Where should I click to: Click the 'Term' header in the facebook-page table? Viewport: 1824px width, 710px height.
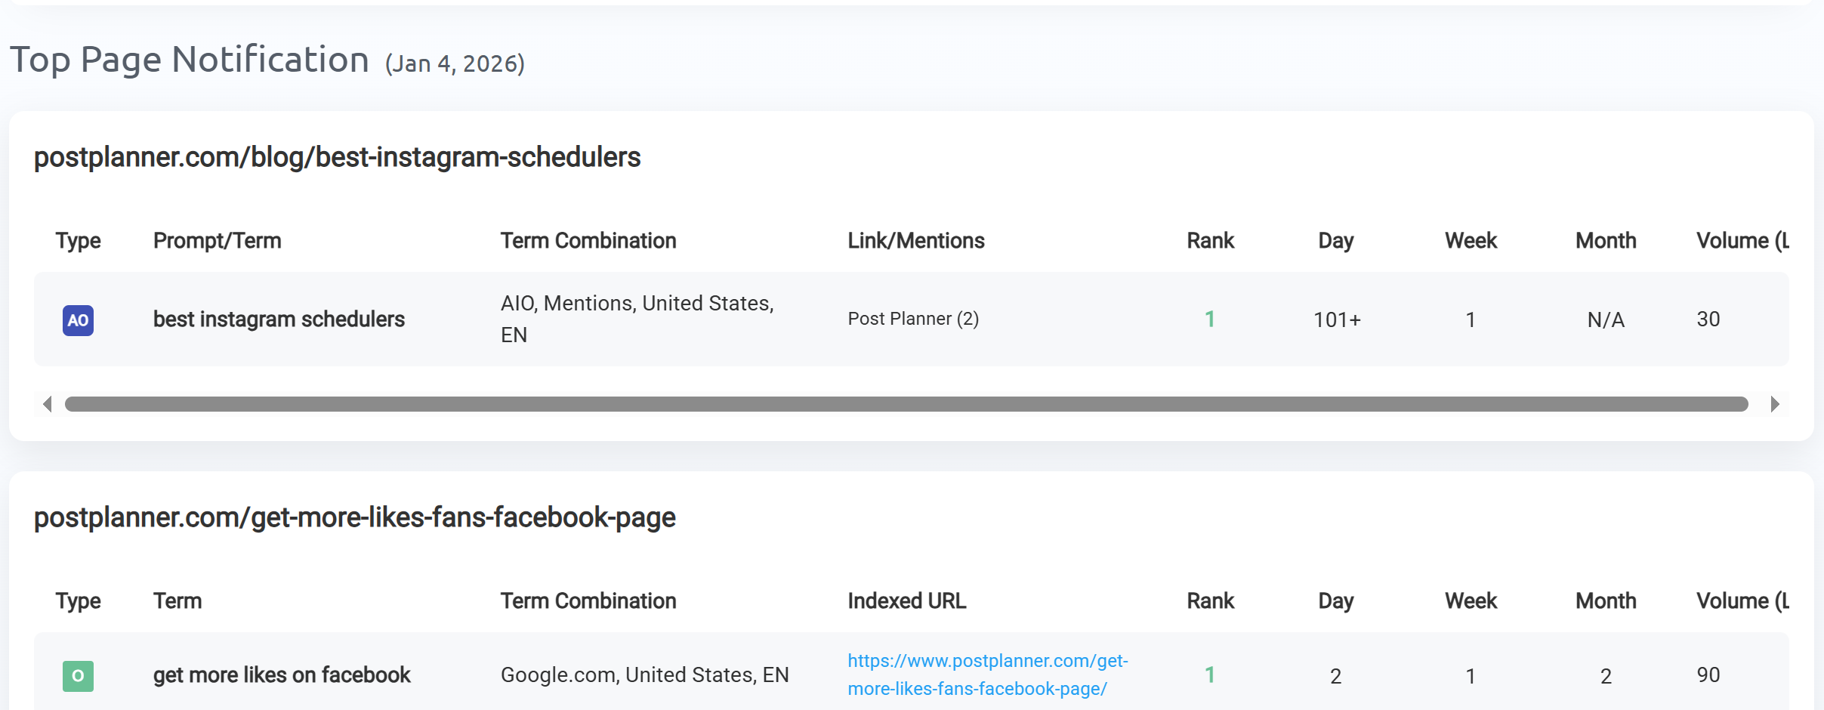[177, 600]
